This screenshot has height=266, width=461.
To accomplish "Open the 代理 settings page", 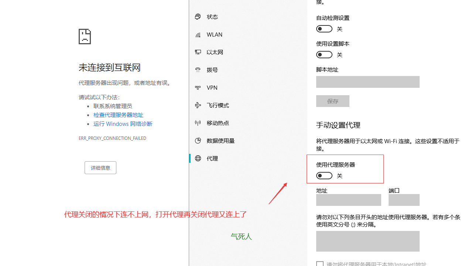I will click(212, 159).
